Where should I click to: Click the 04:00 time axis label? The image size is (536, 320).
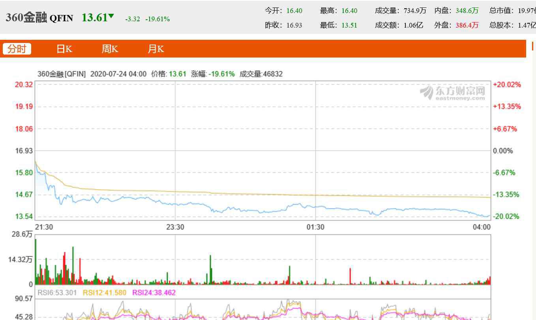coord(482,227)
